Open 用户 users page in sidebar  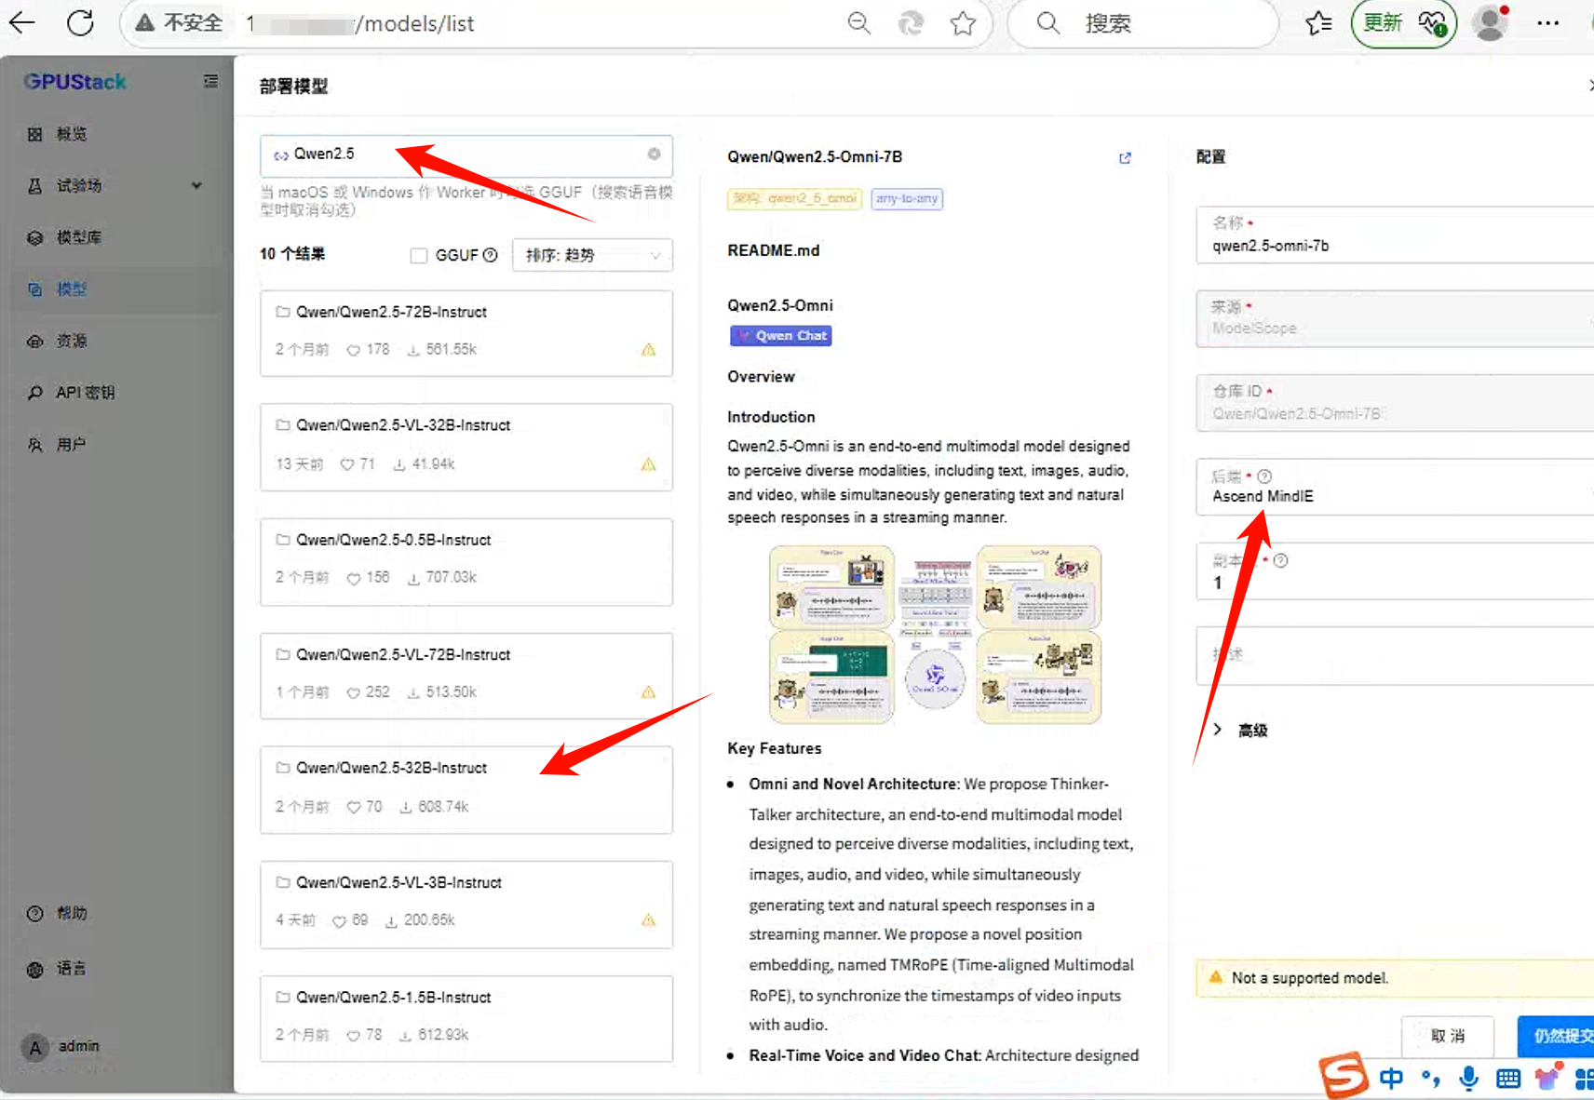(x=116, y=445)
